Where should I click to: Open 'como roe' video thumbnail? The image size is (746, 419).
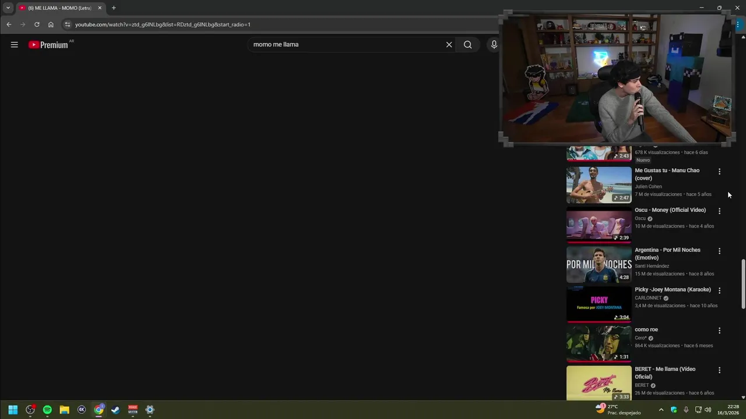(x=599, y=344)
